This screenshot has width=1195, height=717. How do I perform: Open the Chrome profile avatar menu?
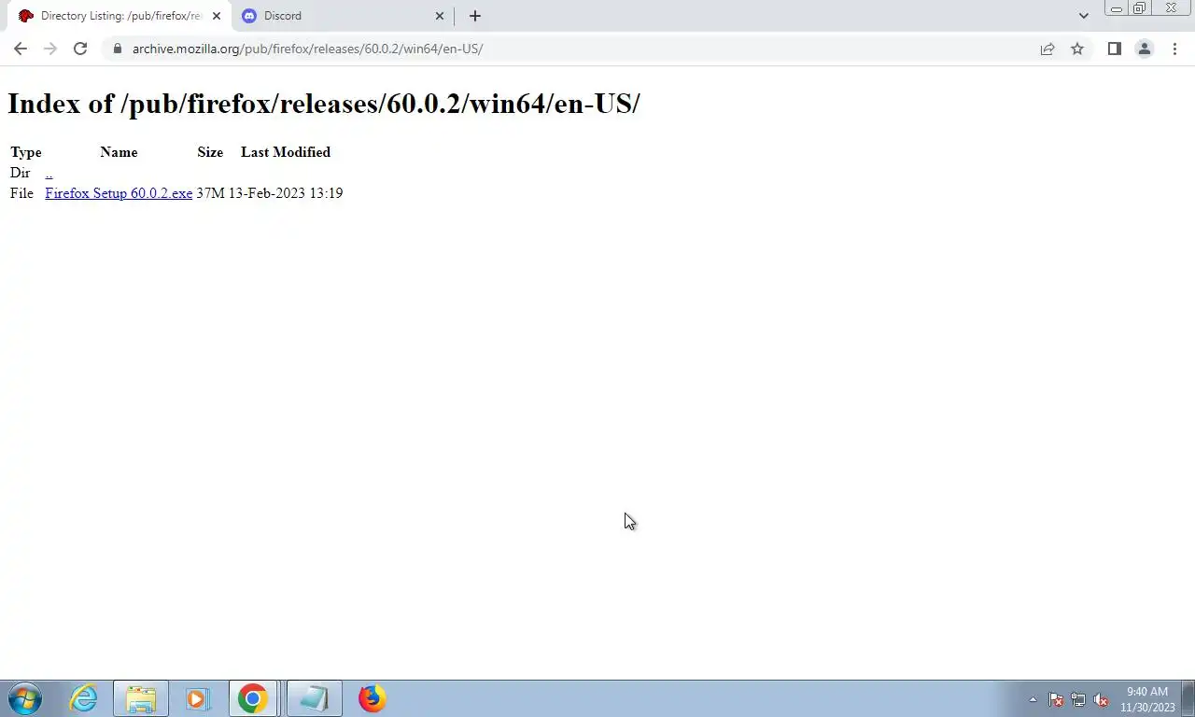1144,49
